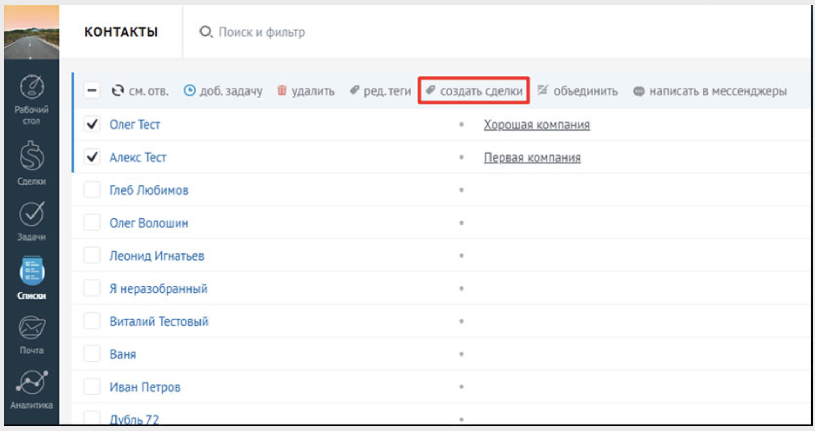Go to Задачи in the sidebar
This screenshot has width=815, height=431.
tap(31, 220)
